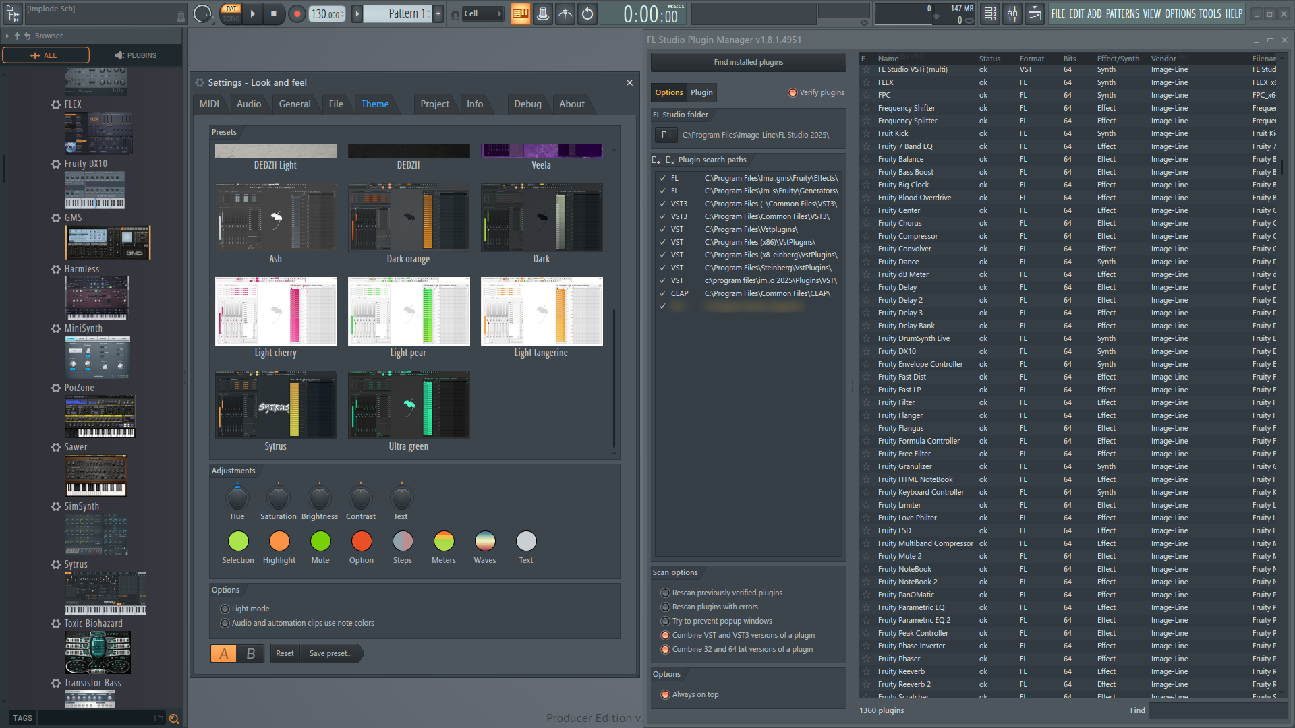Image resolution: width=1295 pixels, height=728 pixels.
Task: Open the Sytrus plugin gear in browser
Action: (56, 564)
